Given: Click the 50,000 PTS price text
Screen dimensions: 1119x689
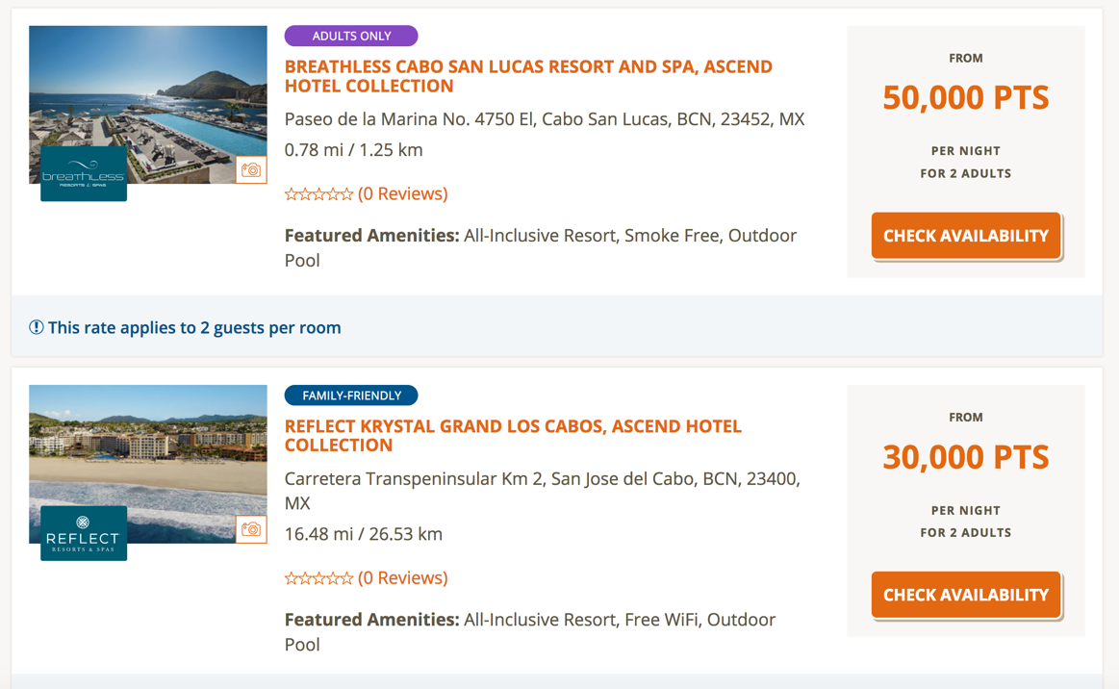Looking at the screenshot, I should pyautogui.click(x=965, y=97).
